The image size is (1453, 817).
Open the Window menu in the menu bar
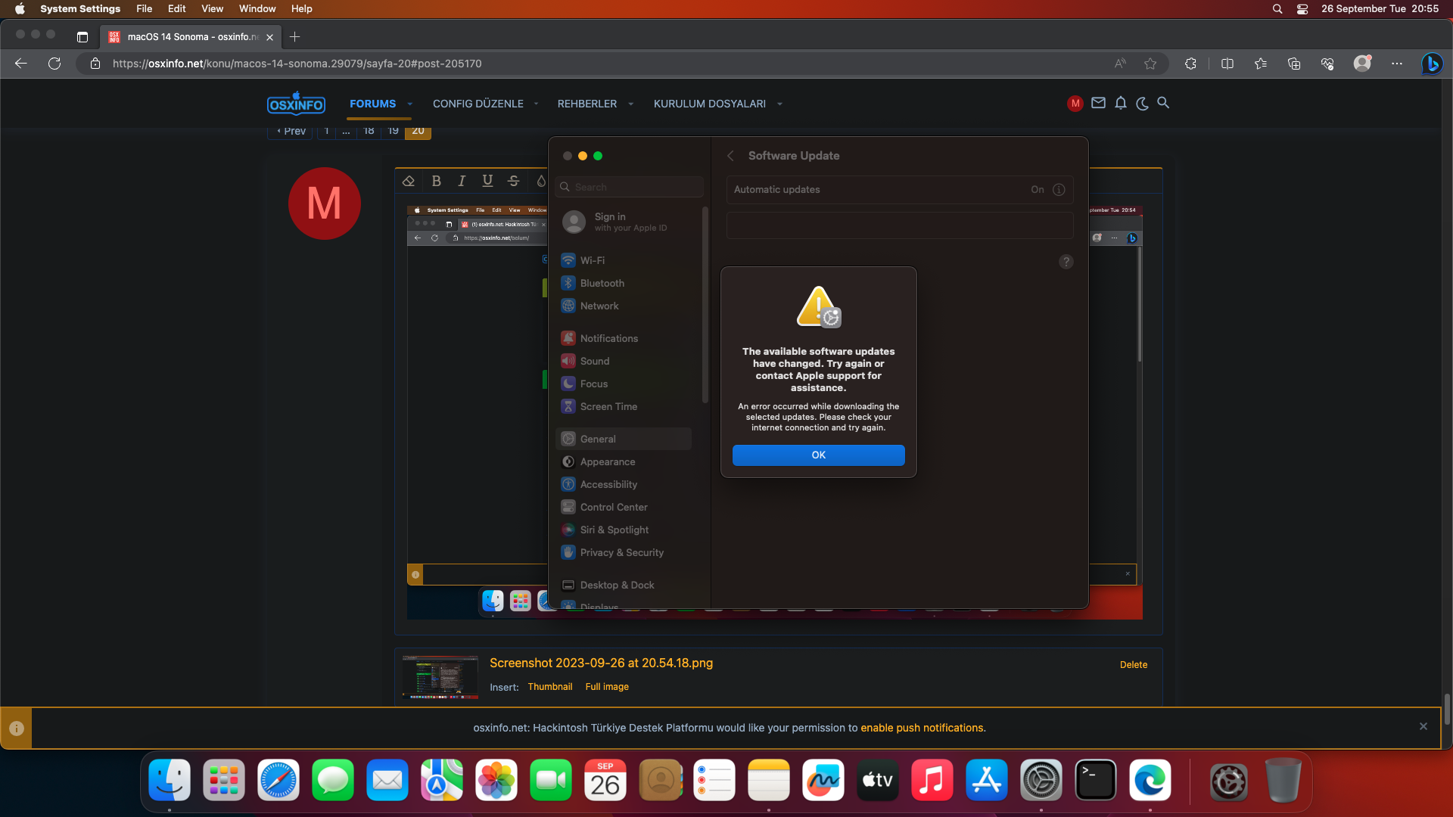pos(257,8)
